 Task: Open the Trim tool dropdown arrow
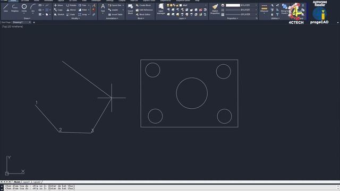(x=89, y=5)
